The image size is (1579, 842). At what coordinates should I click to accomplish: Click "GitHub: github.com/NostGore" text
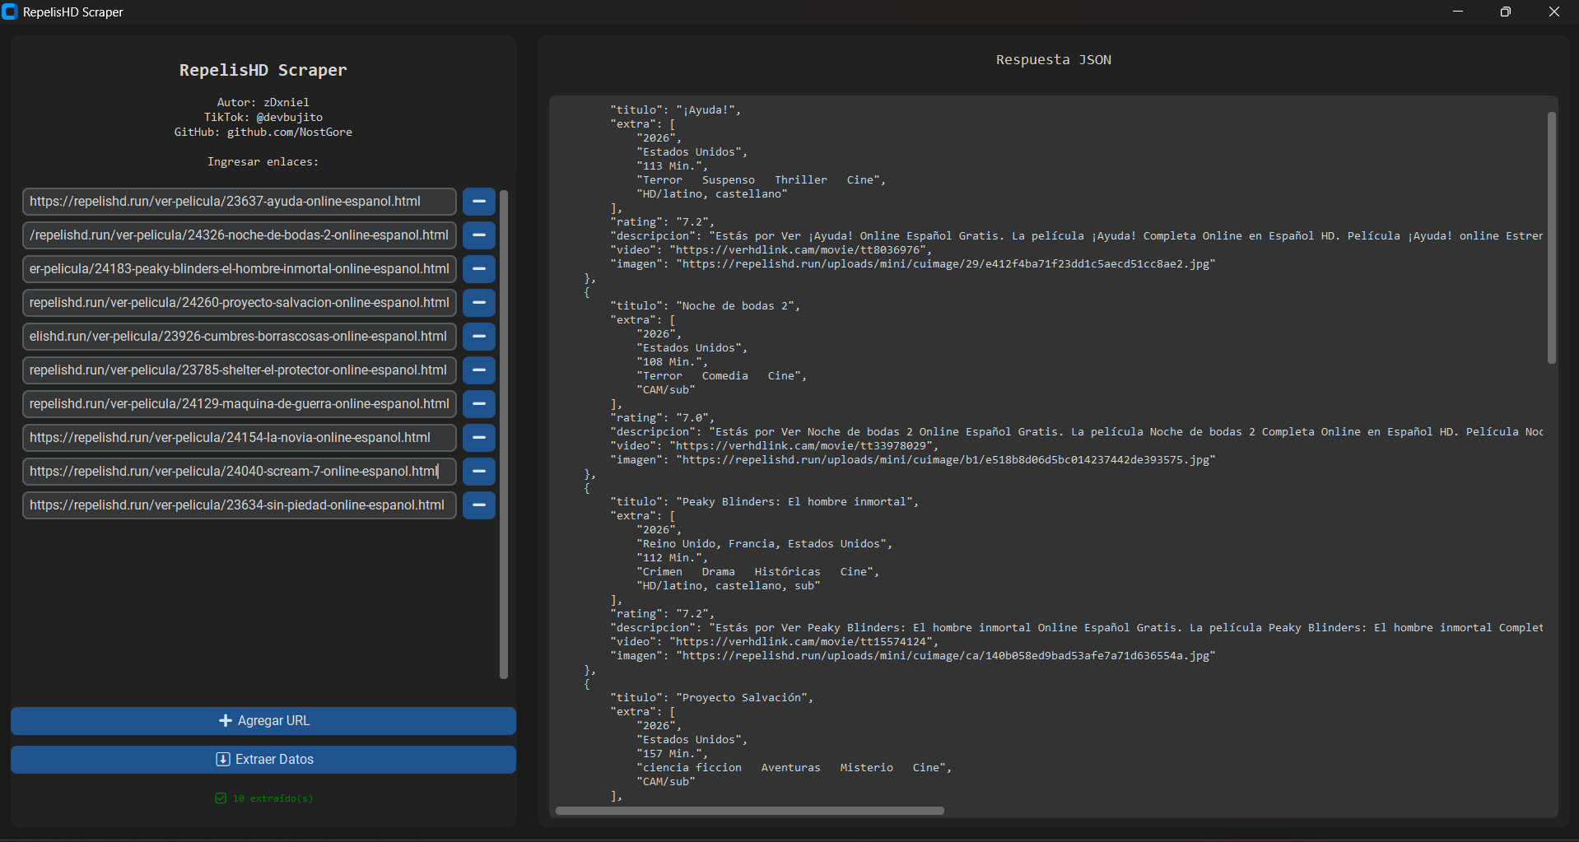coord(263,133)
